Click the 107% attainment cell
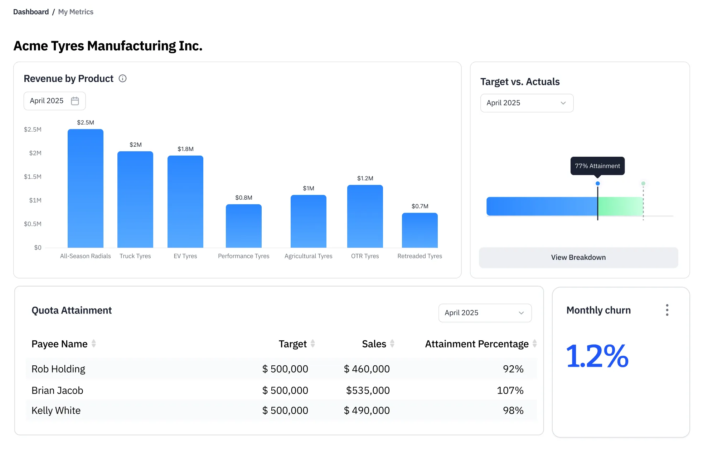Viewport: 703px width, 453px height. [510, 390]
